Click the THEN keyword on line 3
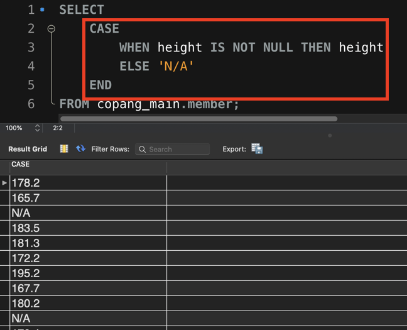Image resolution: width=407 pixels, height=330 pixels. pos(316,48)
